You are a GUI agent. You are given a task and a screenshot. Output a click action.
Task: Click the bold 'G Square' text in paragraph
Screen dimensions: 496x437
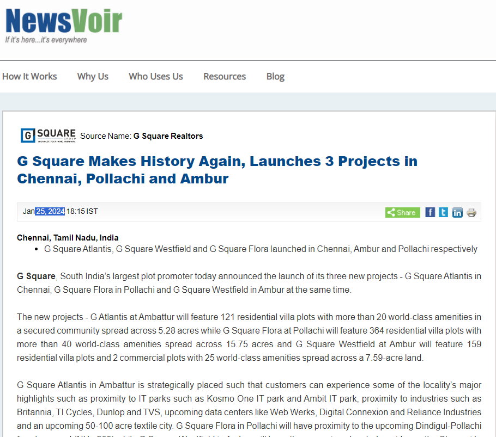pos(36,276)
